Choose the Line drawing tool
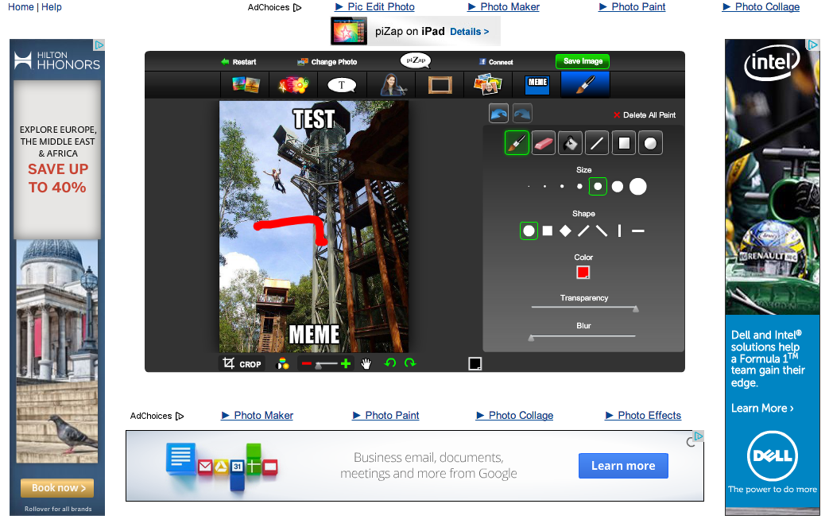 597,143
